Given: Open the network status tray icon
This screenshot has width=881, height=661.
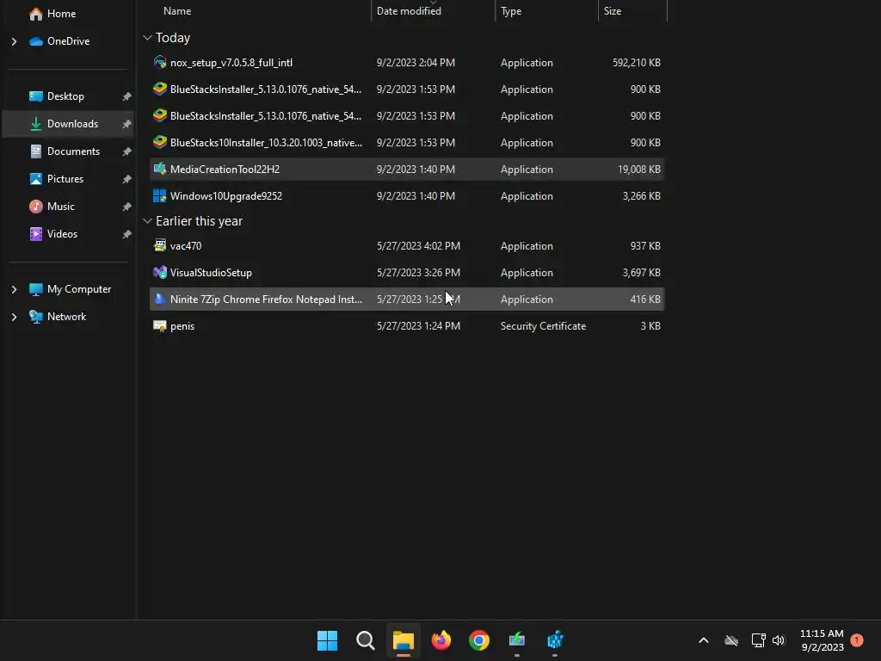Looking at the screenshot, I should click(759, 640).
